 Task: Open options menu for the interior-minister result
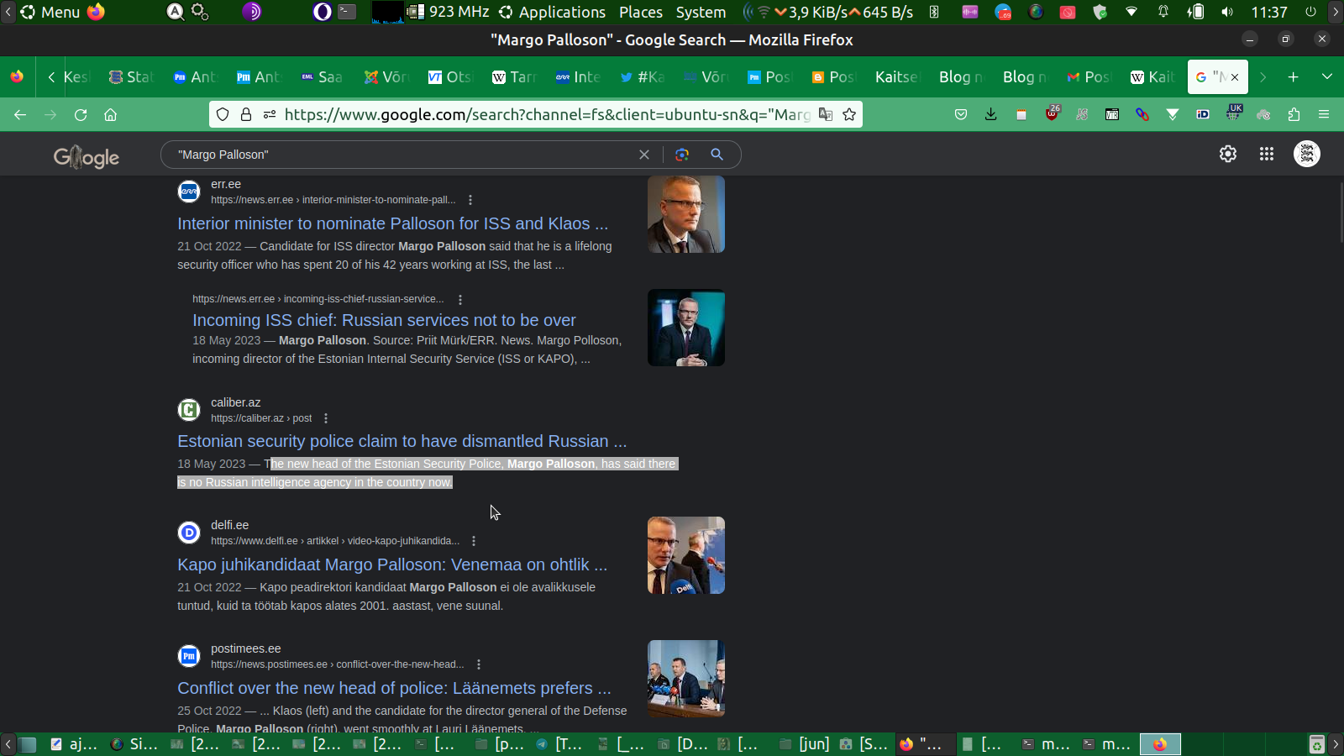pos(470,200)
